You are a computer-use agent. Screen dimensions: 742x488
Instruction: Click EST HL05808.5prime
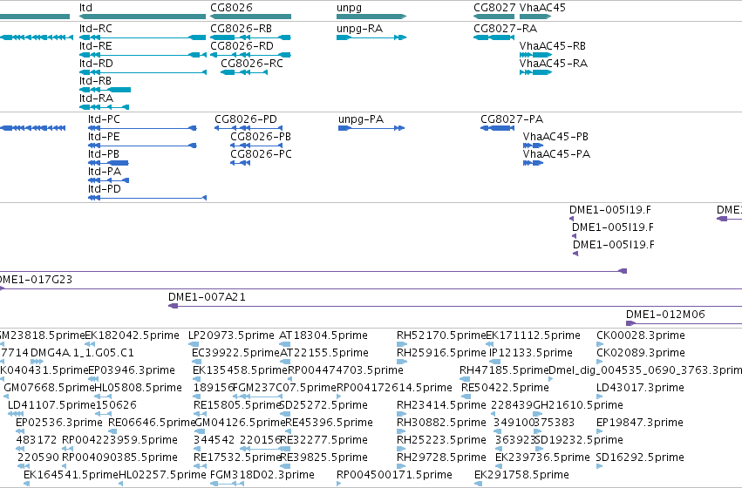click(x=138, y=389)
